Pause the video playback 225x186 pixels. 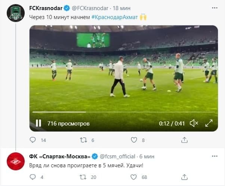(38, 123)
